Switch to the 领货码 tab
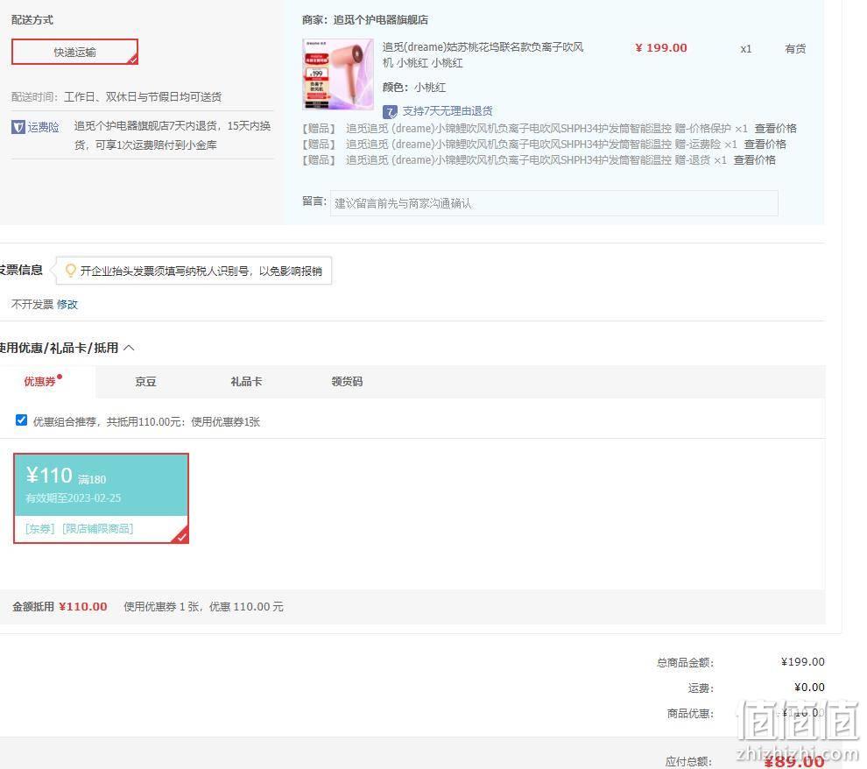Image resolution: width=867 pixels, height=769 pixels. pos(347,382)
